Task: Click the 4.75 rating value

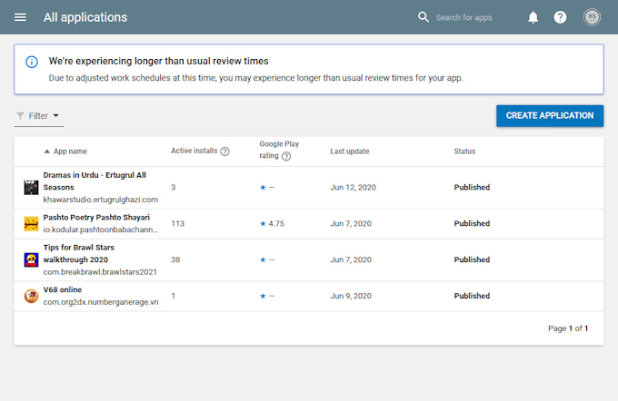Action: point(276,223)
